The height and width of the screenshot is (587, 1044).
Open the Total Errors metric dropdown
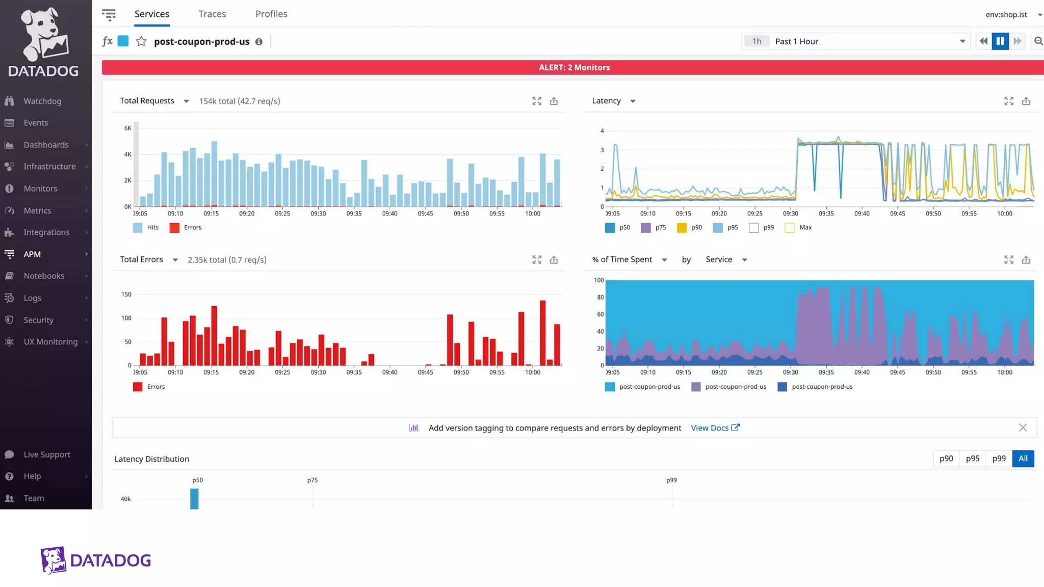pyautogui.click(x=149, y=260)
